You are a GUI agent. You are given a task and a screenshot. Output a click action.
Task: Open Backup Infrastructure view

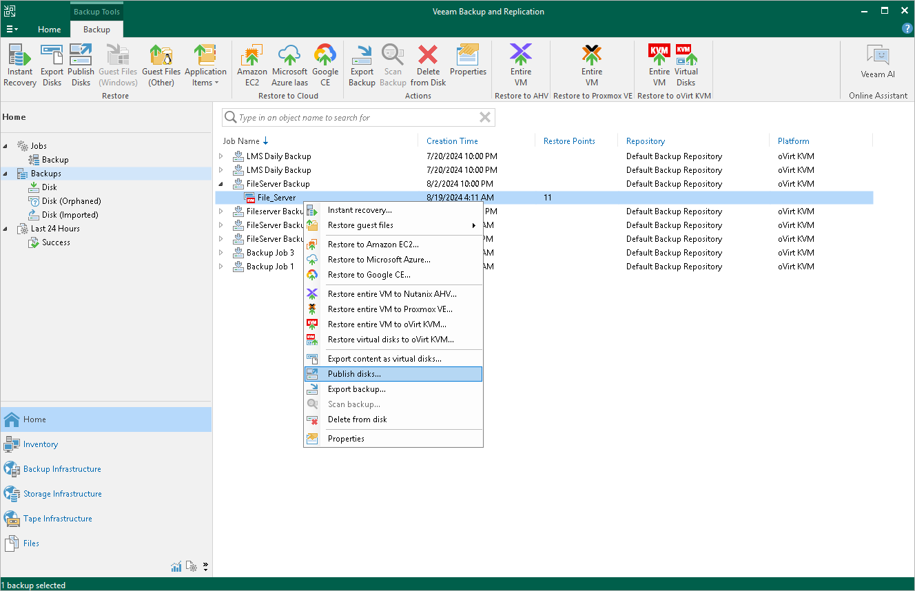pos(106,469)
